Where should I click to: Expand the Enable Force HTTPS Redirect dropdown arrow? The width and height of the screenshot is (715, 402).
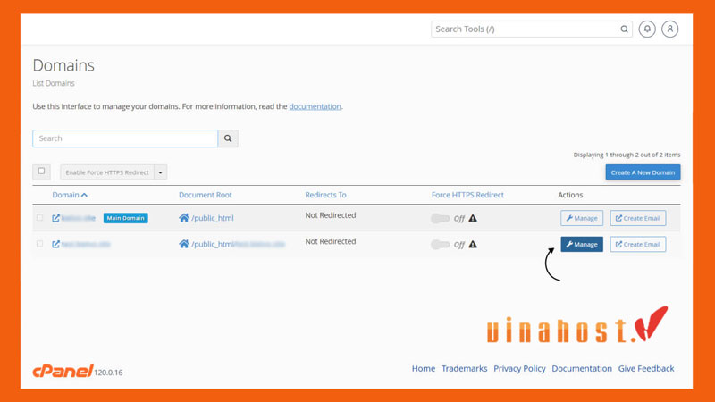coord(161,172)
